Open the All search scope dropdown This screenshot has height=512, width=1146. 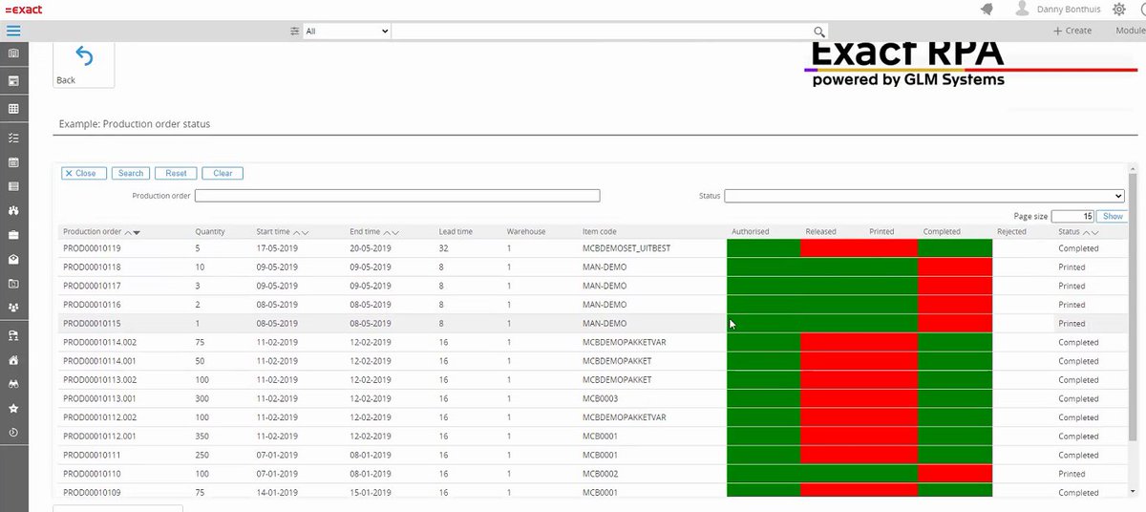pos(347,32)
